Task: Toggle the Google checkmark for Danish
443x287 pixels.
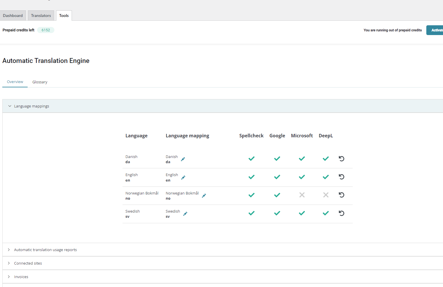Action: coord(277,159)
